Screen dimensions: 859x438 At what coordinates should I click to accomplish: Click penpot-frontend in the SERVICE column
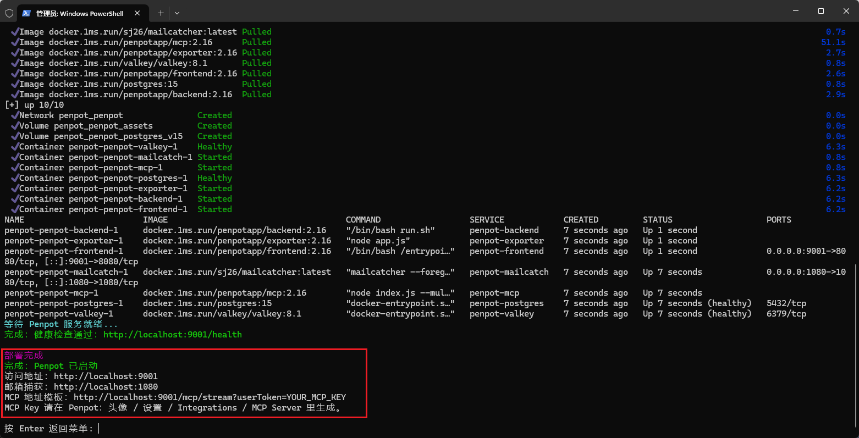pyautogui.click(x=506, y=251)
